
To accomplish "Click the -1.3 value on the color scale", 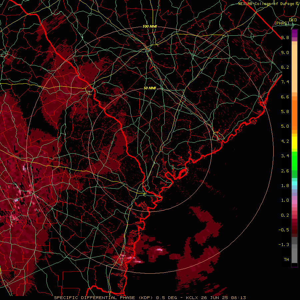I will click(x=284, y=245).
